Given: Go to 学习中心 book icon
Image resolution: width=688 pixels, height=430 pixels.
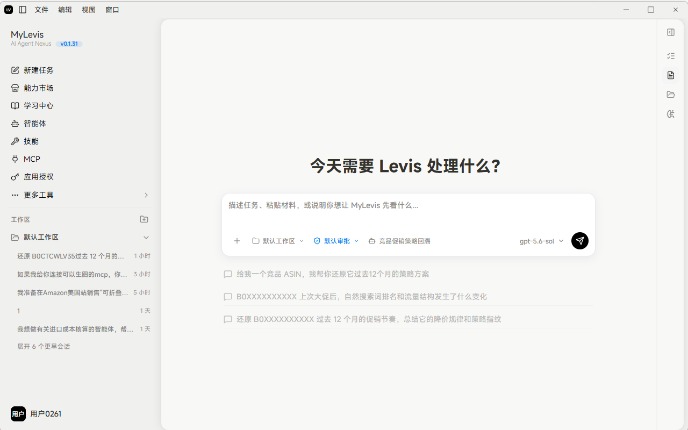Looking at the screenshot, I should tap(15, 106).
